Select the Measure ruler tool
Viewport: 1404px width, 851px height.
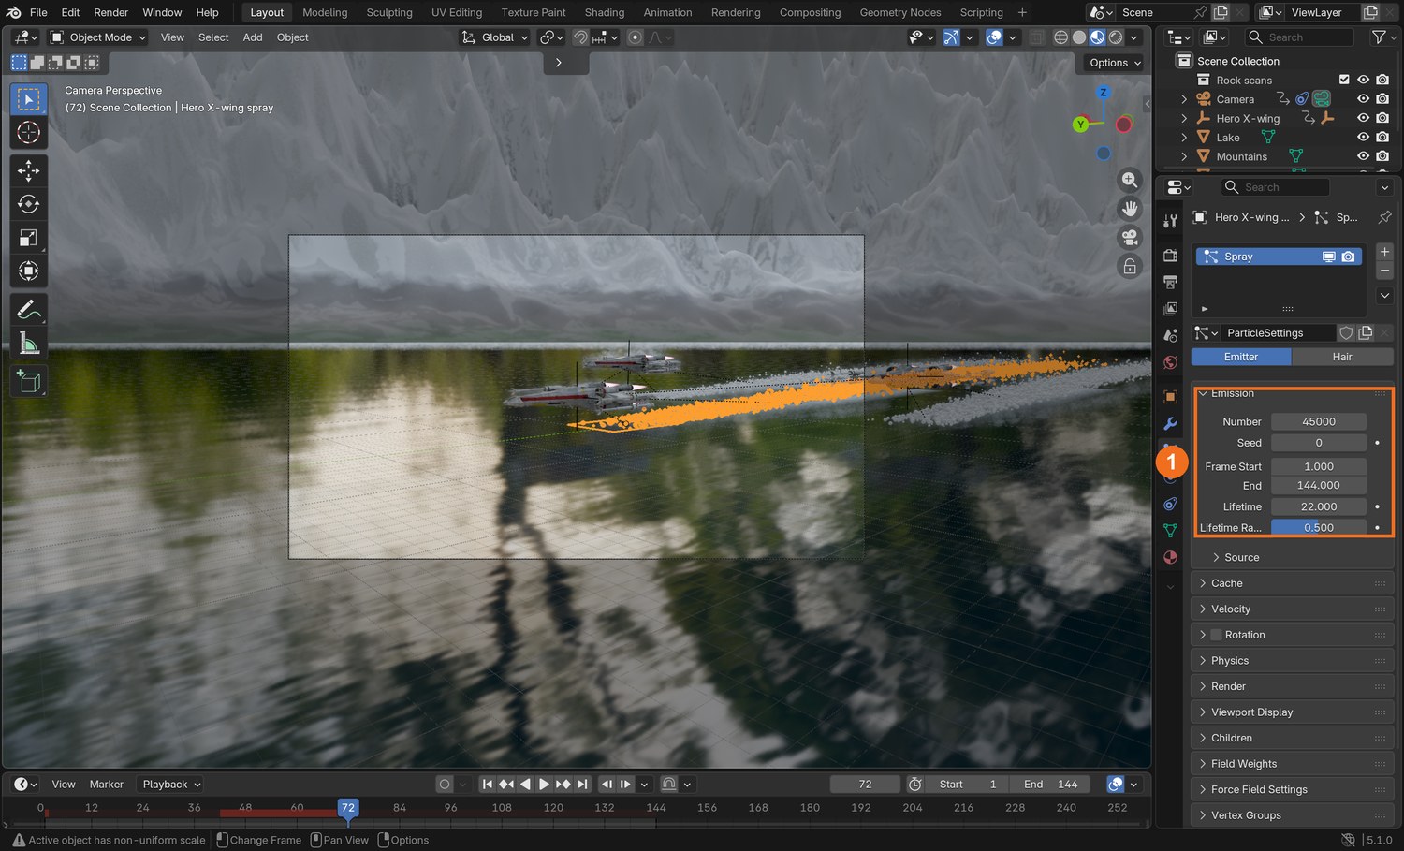(29, 344)
